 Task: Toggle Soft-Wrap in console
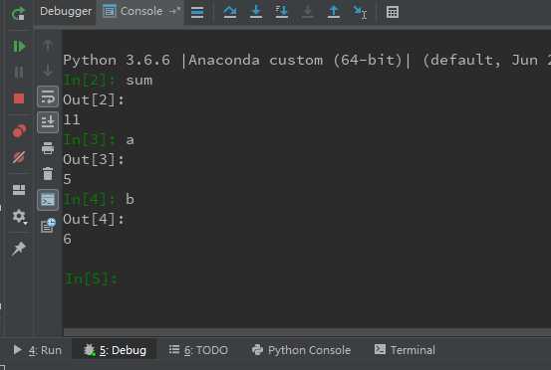(x=48, y=97)
